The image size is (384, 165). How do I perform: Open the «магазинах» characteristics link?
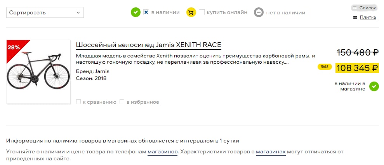point(271,152)
